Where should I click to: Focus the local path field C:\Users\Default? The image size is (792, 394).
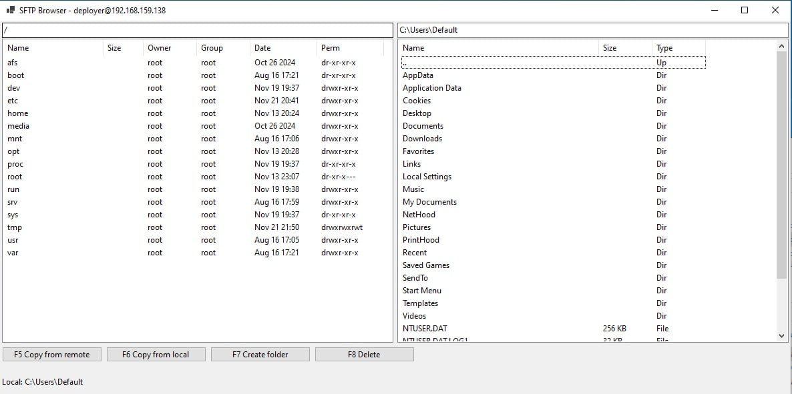click(x=592, y=30)
